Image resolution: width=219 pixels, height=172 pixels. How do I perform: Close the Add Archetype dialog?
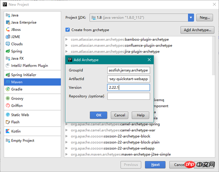point(149,59)
